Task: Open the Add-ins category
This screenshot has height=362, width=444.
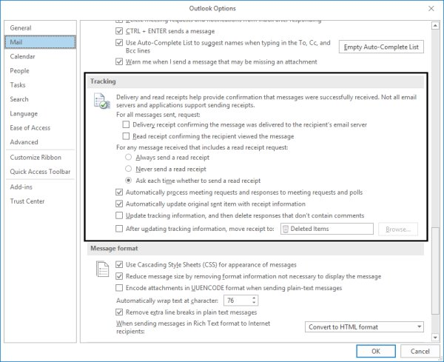Action: [40, 187]
